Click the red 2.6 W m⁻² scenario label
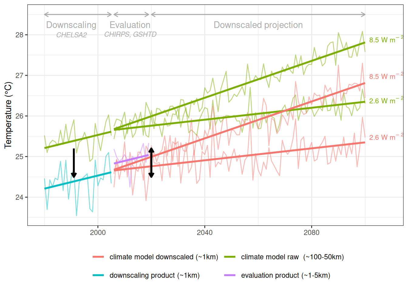This screenshot has height=291, width=408. (x=386, y=137)
